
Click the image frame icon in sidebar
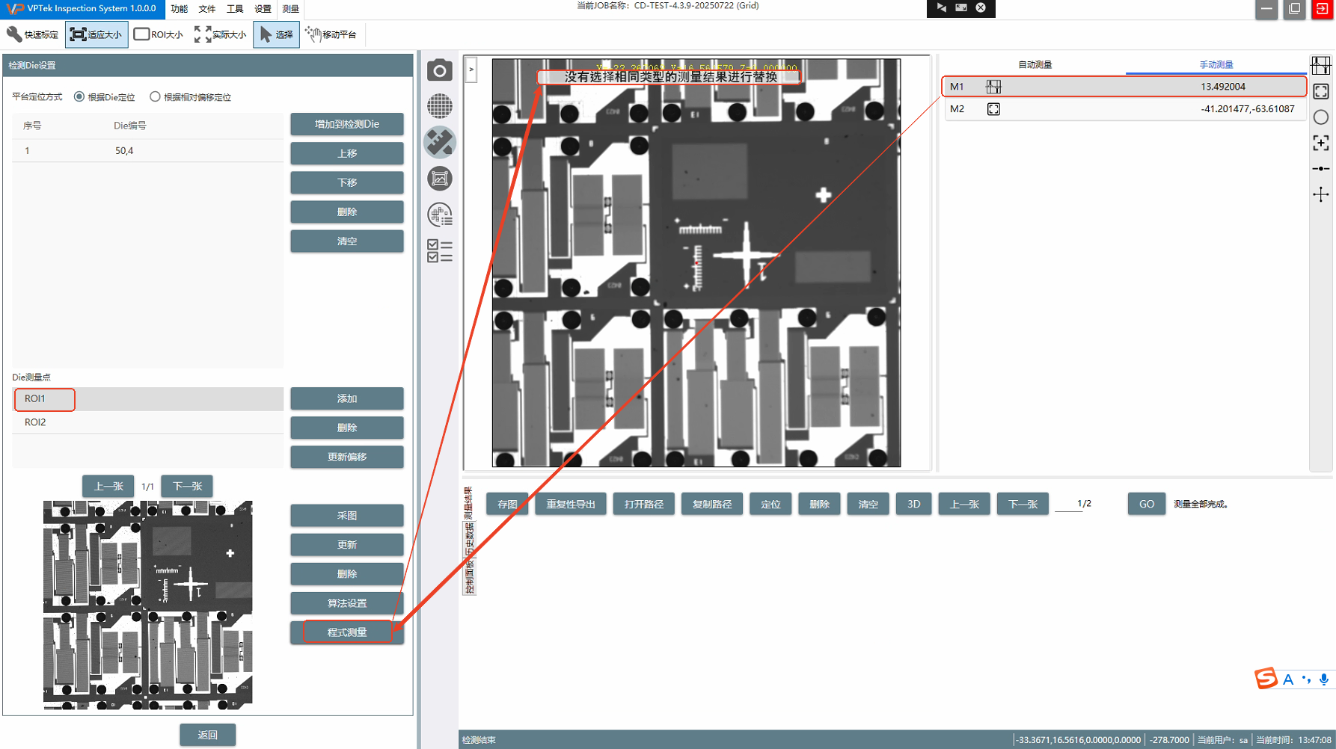(x=440, y=179)
